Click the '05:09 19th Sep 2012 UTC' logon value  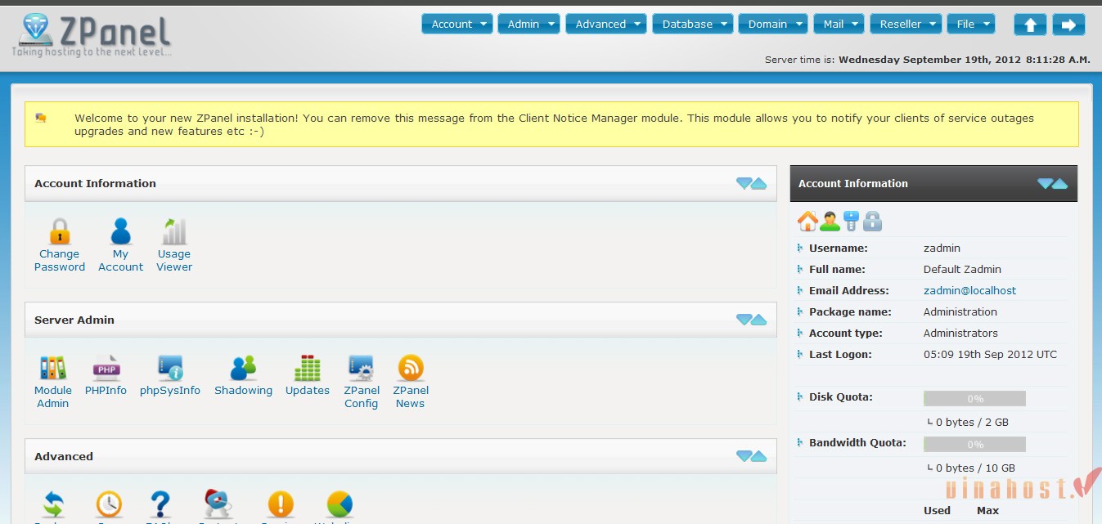(990, 354)
